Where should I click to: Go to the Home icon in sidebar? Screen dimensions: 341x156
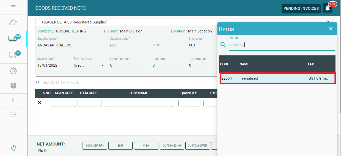[x=13, y=22]
